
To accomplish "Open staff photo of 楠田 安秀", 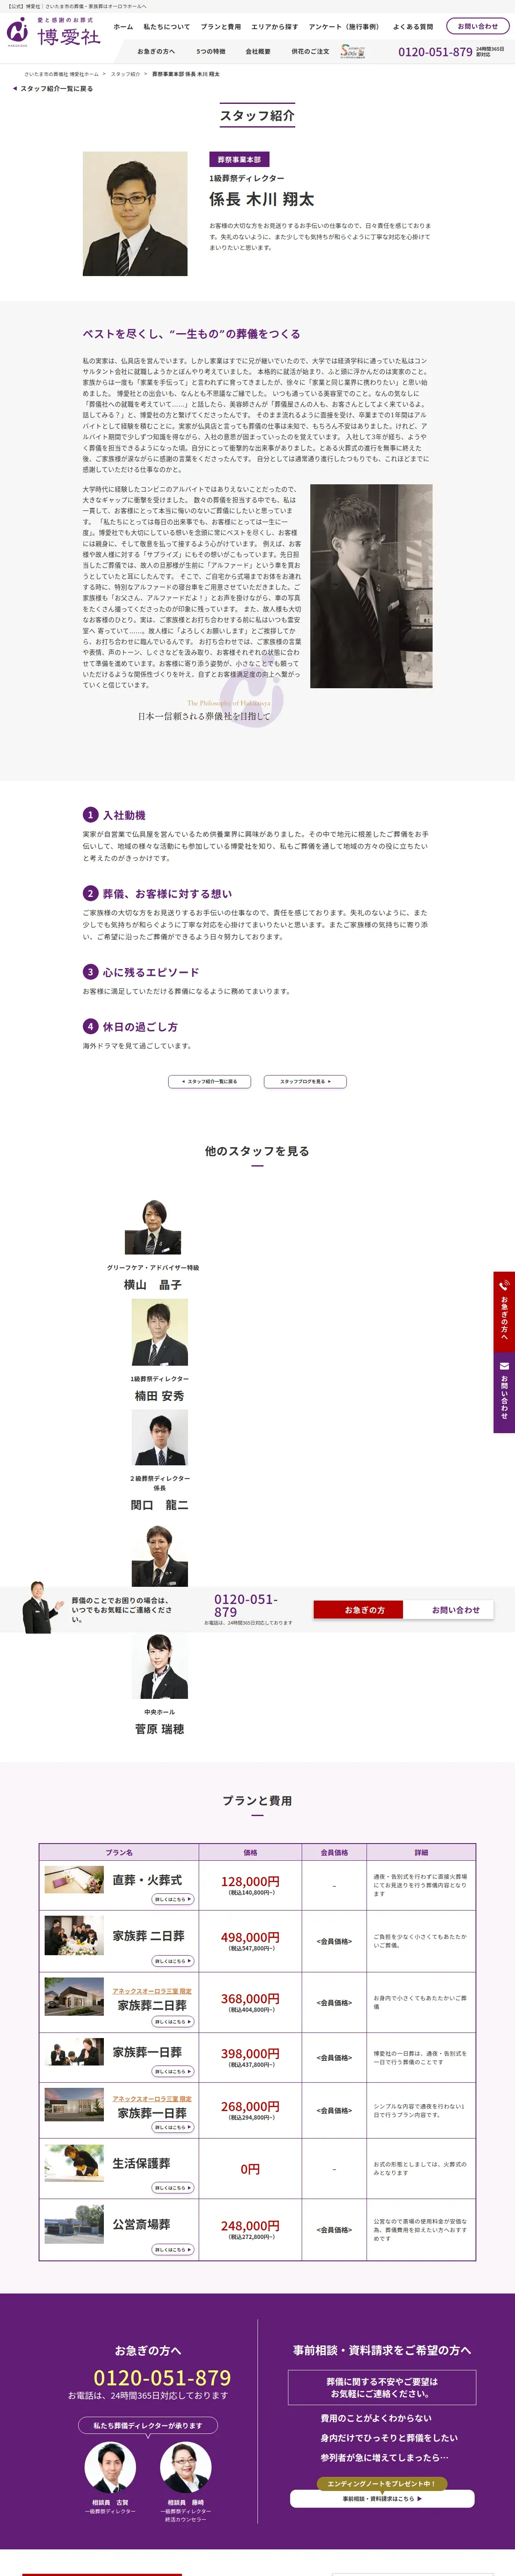I will (x=160, y=1332).
